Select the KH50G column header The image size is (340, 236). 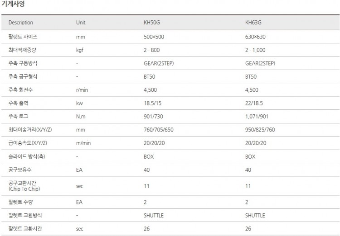(152, 23)
